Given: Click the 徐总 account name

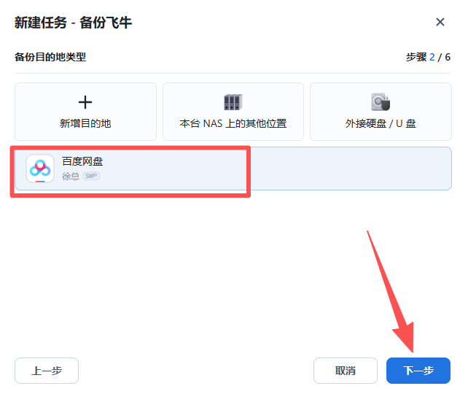Looking at the screenshot, I should pyautogui.click(x=71, y=177).
